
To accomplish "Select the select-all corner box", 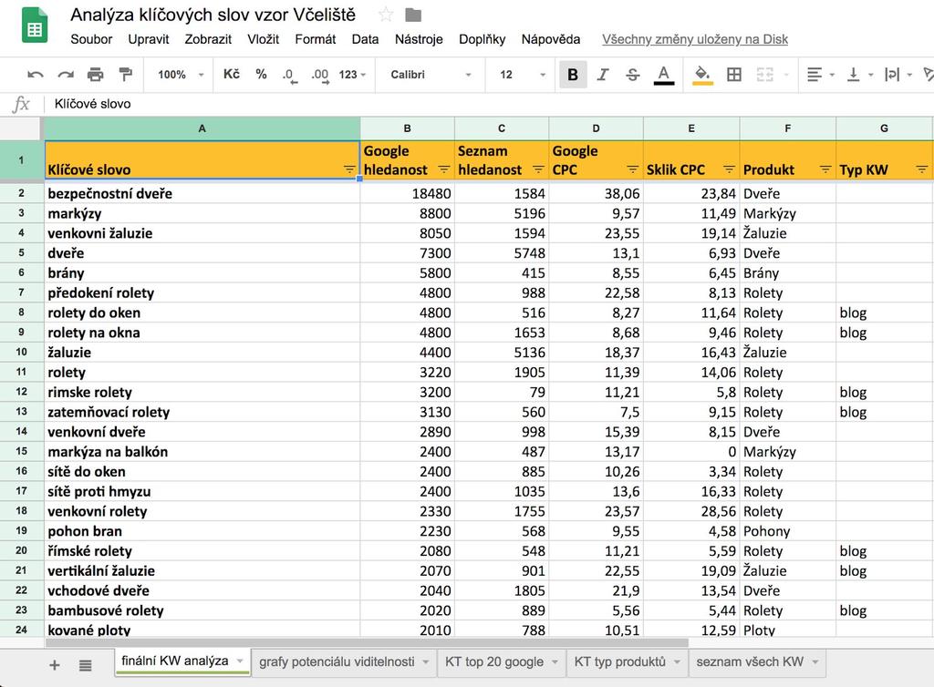I will pyautogui.click(x=22, y=128).
